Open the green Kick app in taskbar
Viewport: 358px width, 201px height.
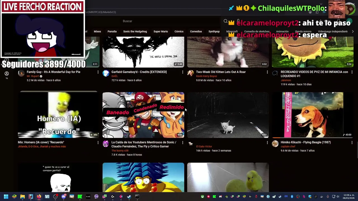tap(80, 197)
